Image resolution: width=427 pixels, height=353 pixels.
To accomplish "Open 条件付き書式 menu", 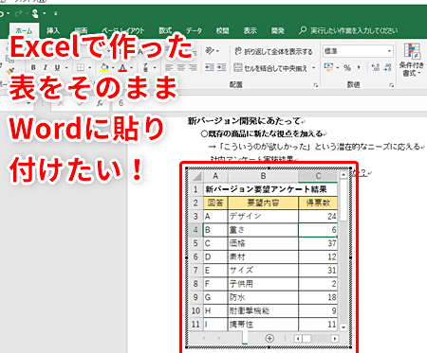I will pos(412,61).
